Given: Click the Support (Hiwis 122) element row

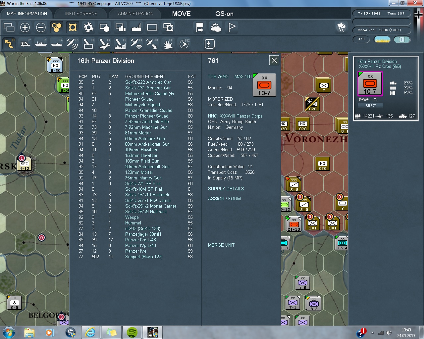Looking at the screenshot, I should click(x=144, y=257).
